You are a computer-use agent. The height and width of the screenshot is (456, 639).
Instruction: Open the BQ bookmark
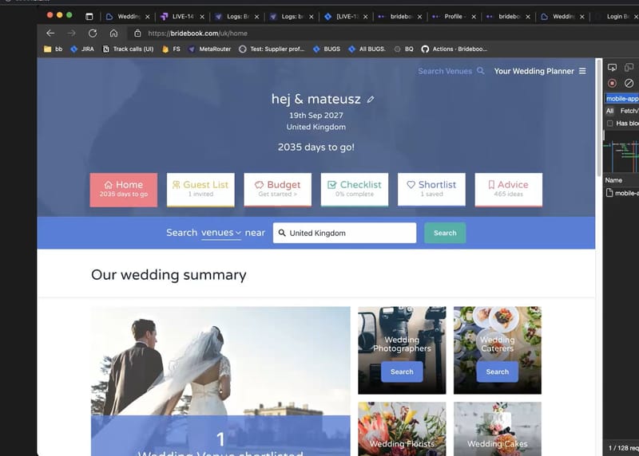pyautogui.click(x=404, y=49)
